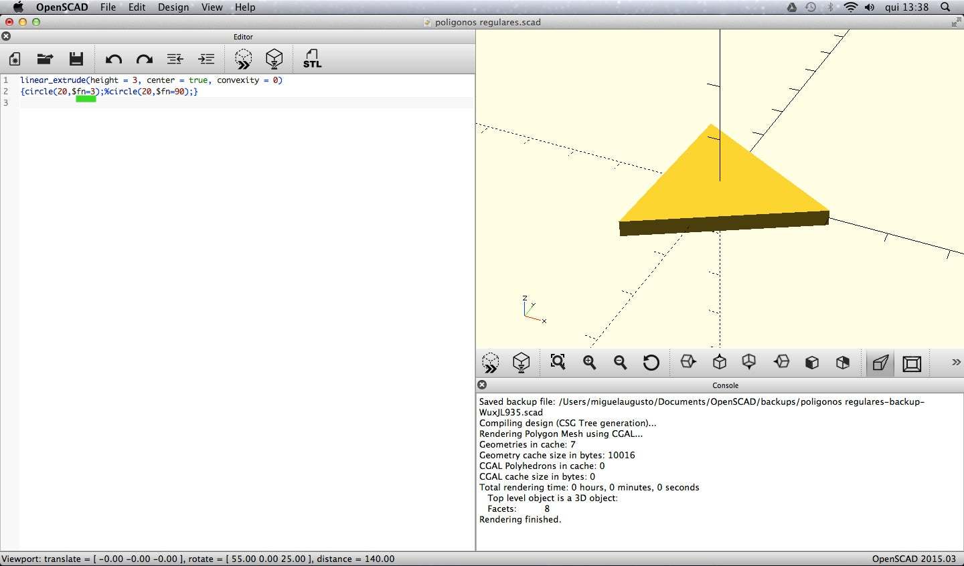
Task: Open the Google Drive menu bar icon
Action: [791, 7]
